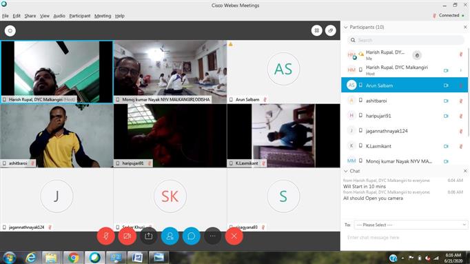Collapse the Participants (10) section
The image size is (470, 264).
tap(345, 28)
